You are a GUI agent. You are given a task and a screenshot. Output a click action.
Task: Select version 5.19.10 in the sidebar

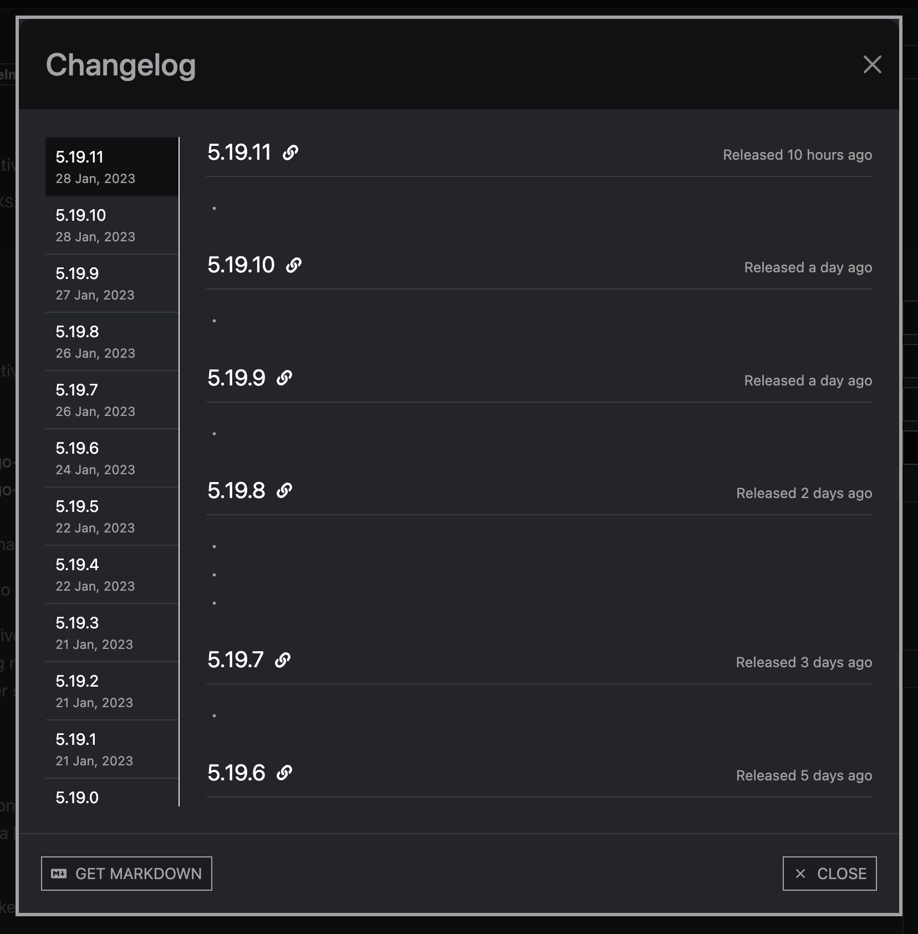pyautogui.click(x=111, y=225)
